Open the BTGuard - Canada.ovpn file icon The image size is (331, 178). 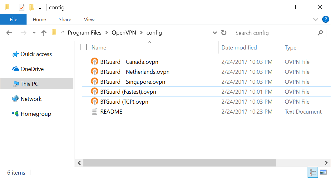(x=94, y=62)
